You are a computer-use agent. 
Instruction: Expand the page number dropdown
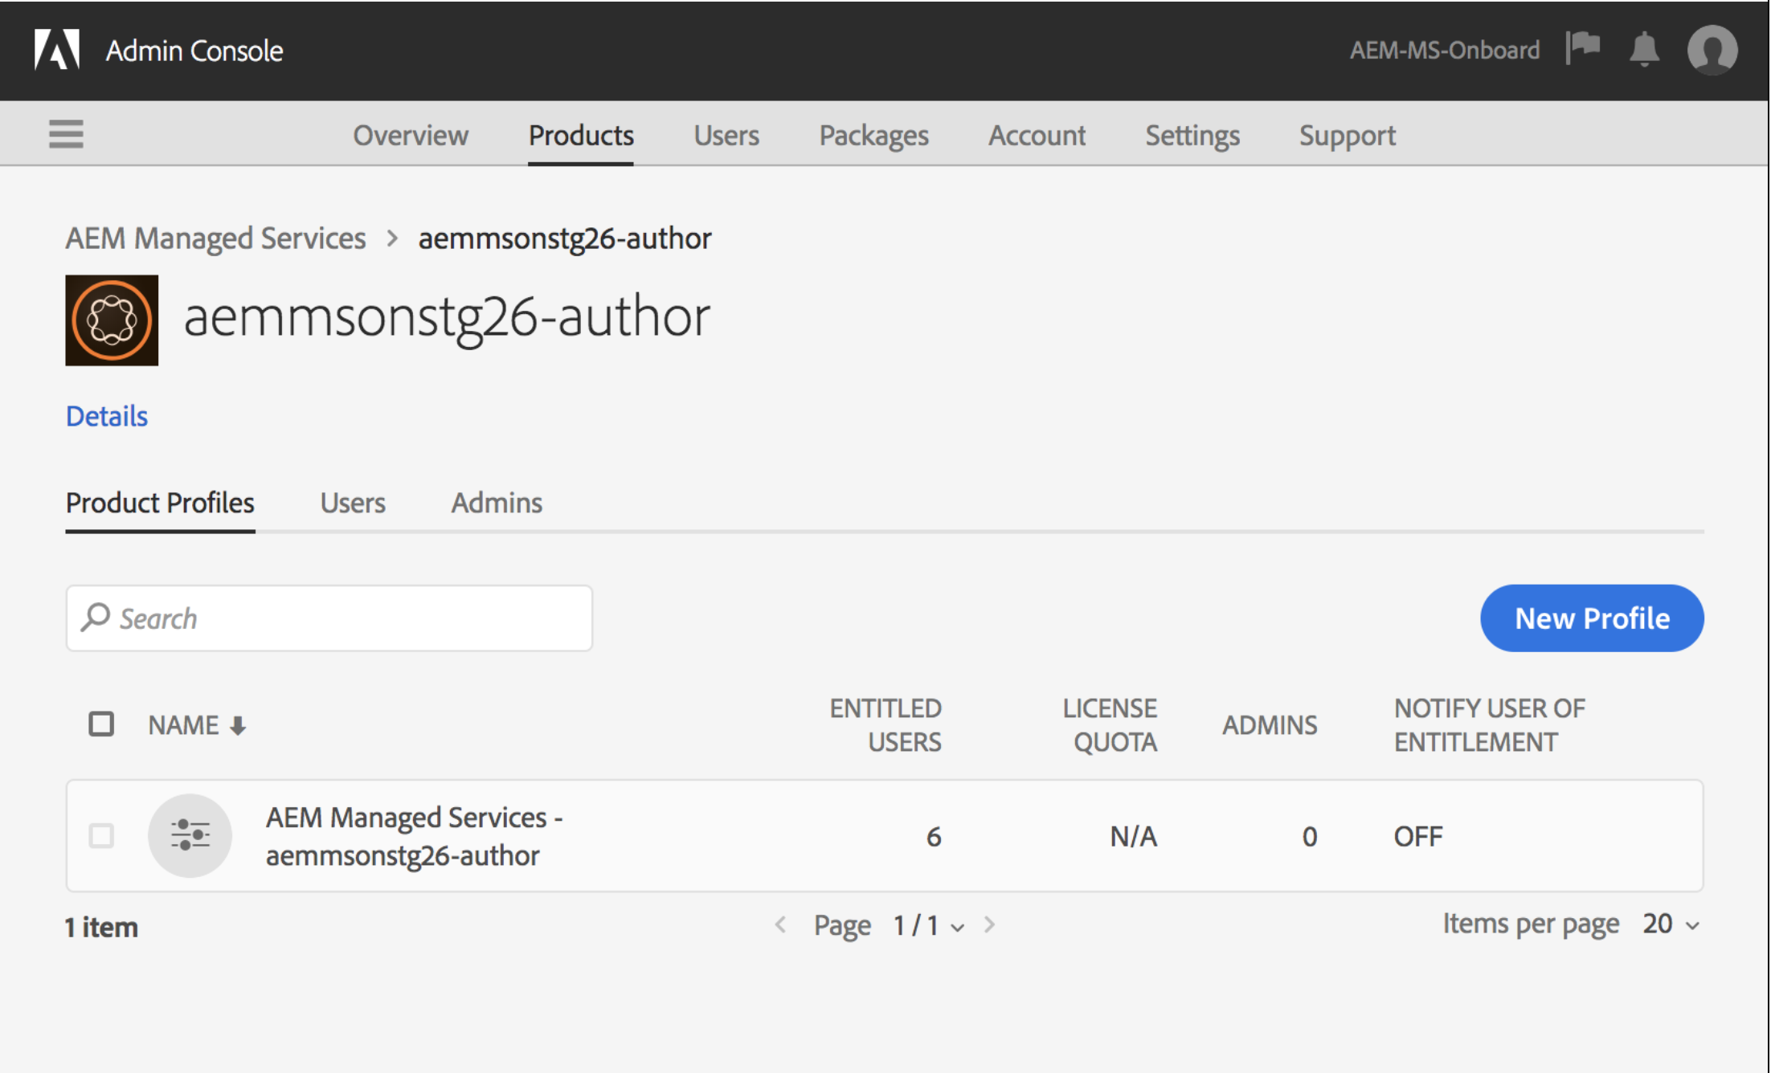pos(957,927)
